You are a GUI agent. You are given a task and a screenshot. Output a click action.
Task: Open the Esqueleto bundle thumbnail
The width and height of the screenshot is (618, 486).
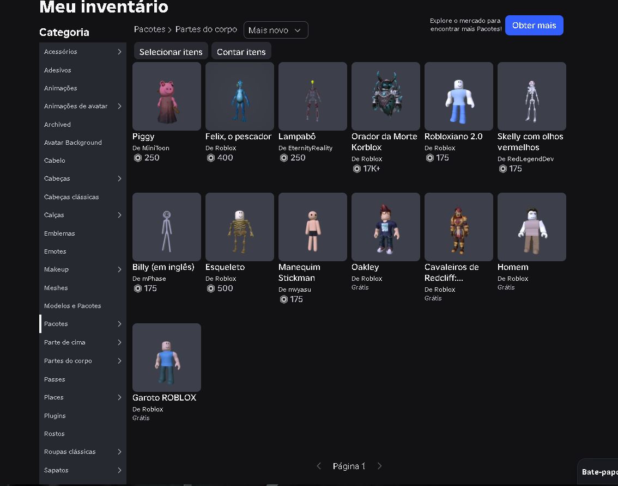(x=240, y=226)
